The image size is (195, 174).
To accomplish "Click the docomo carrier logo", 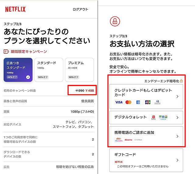I will point(128,140).
